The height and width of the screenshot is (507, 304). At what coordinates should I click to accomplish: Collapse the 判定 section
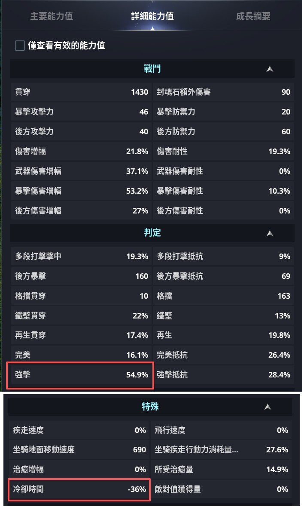[x=270, y=233]
